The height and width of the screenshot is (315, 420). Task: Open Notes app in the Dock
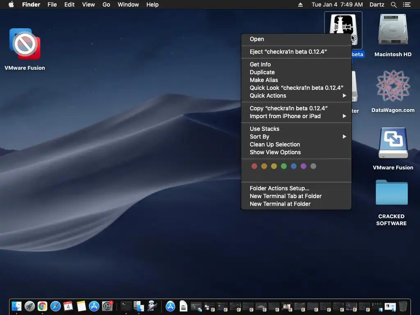tap(81, 306)
